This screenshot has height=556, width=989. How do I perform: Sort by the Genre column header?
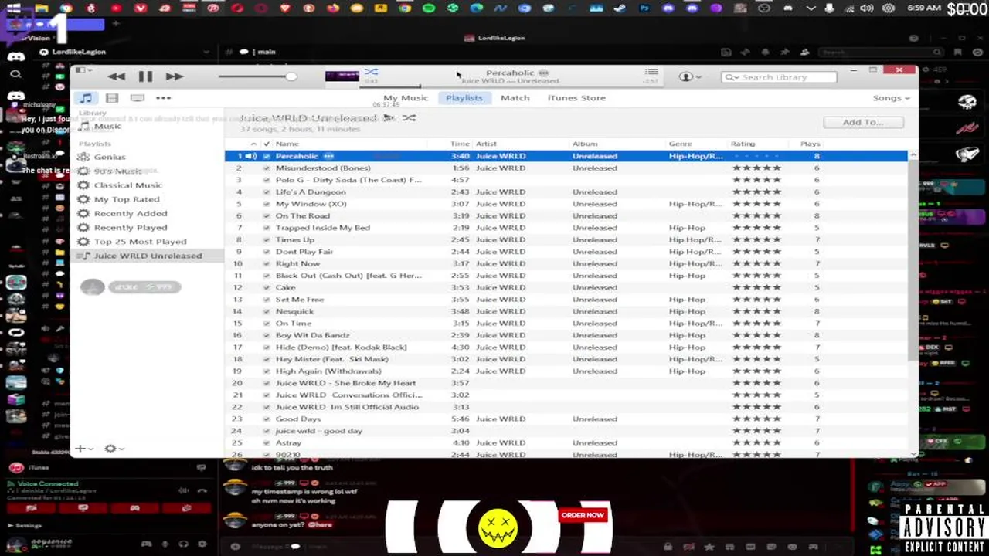[x=680, y=144]
